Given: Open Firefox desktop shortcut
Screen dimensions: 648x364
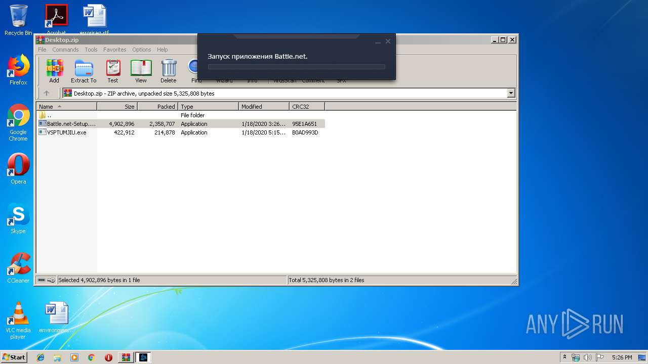Looking at the screenshot, I should [x=18, y=70].
